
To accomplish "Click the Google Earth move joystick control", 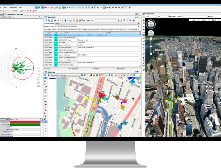I will click(151, 33).
